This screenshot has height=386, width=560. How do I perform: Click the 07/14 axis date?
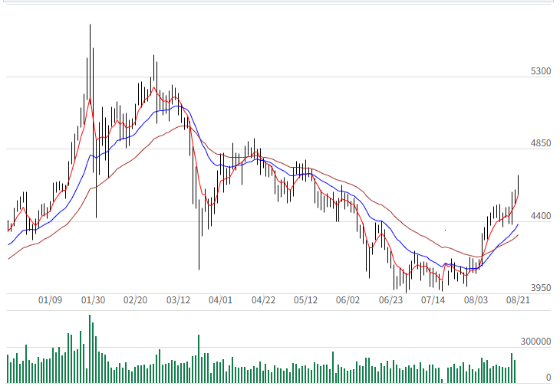tap(433, 299)
